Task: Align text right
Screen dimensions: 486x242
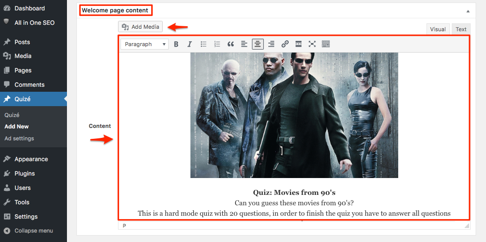Action: coord(271,44)
